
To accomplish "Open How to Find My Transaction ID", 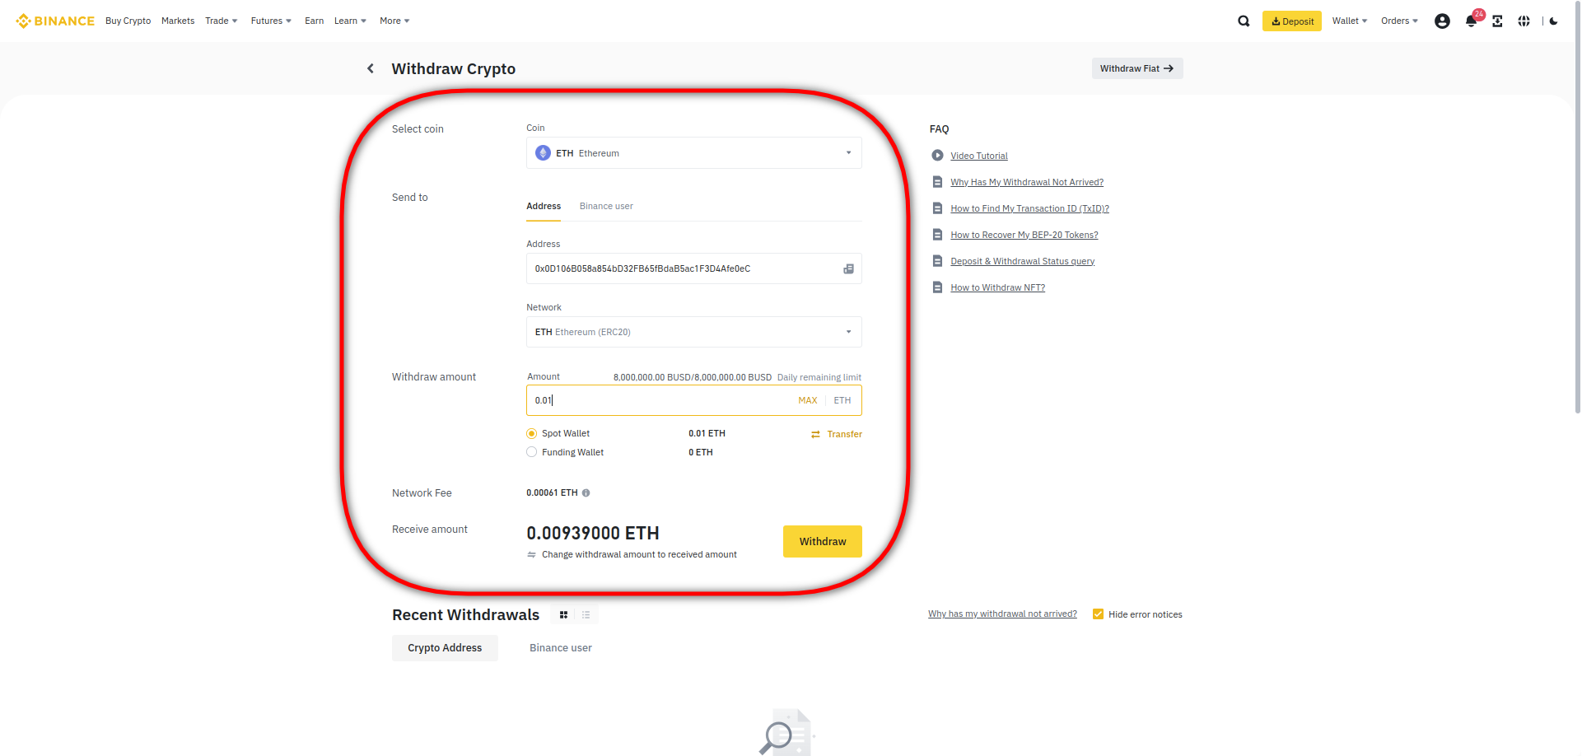I will [x=1030, y=208].
